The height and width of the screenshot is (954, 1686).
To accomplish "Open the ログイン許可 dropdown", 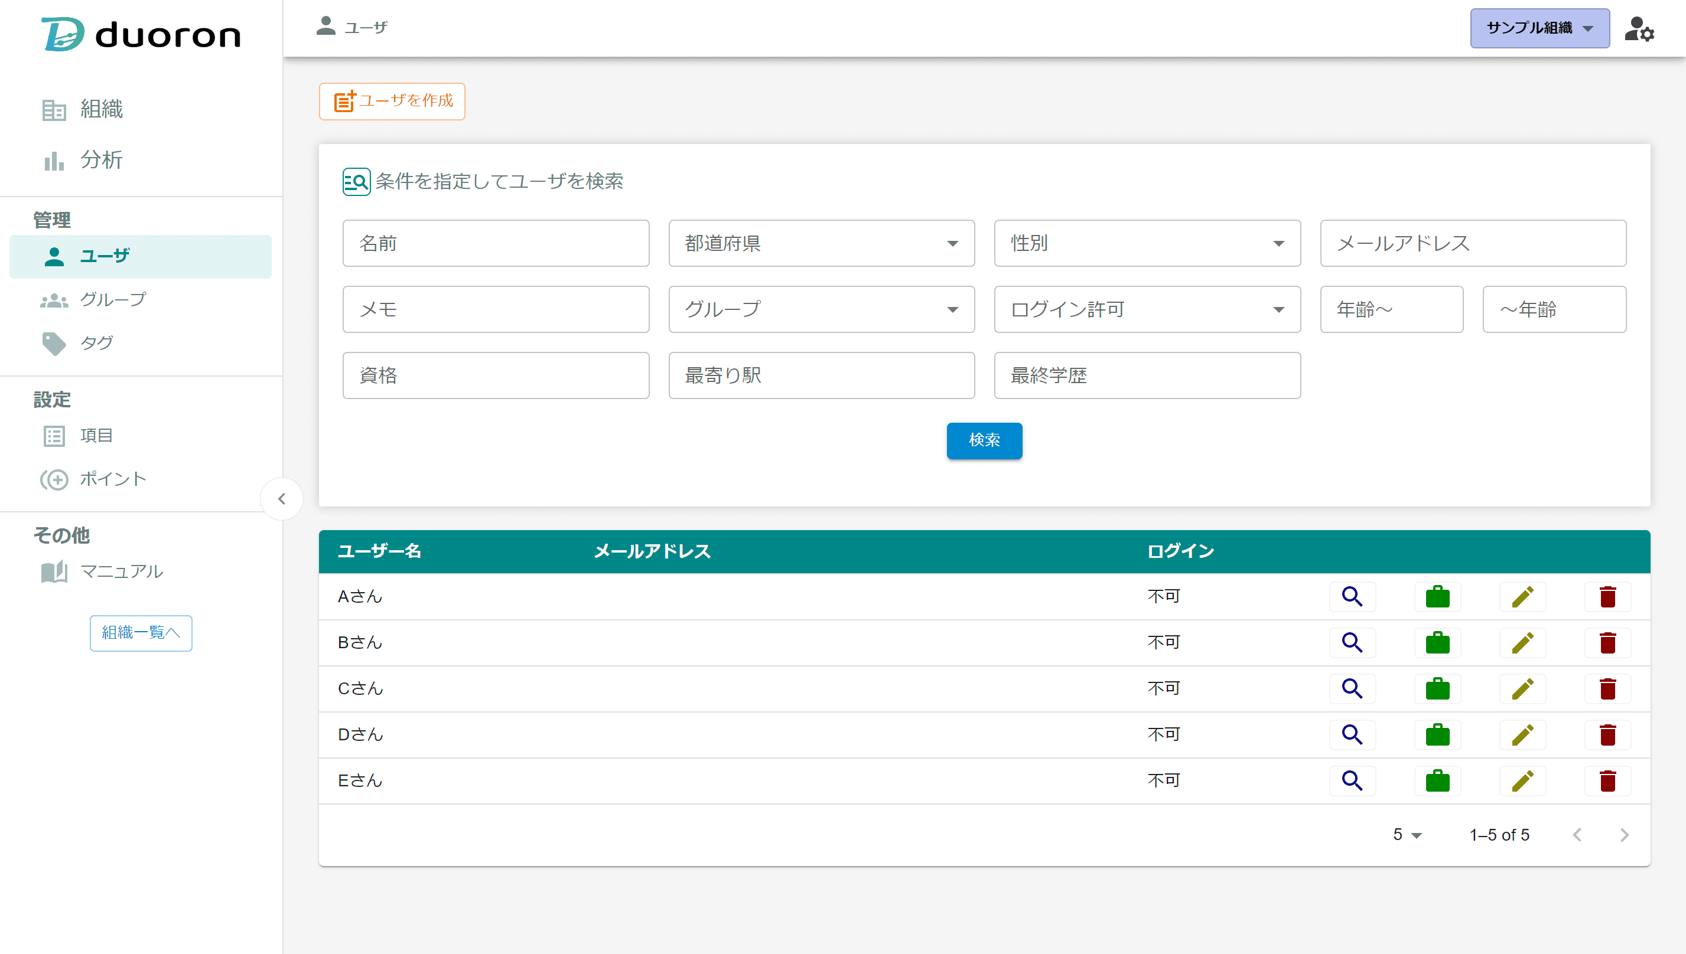I will [1147, 309].
